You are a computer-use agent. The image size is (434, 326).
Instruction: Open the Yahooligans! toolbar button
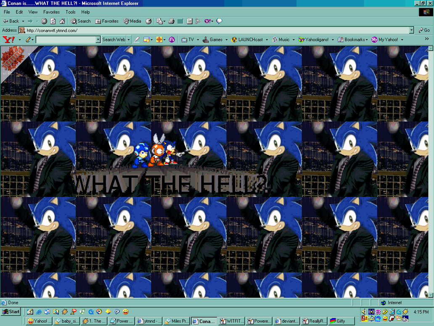click(x=314, y=40)
